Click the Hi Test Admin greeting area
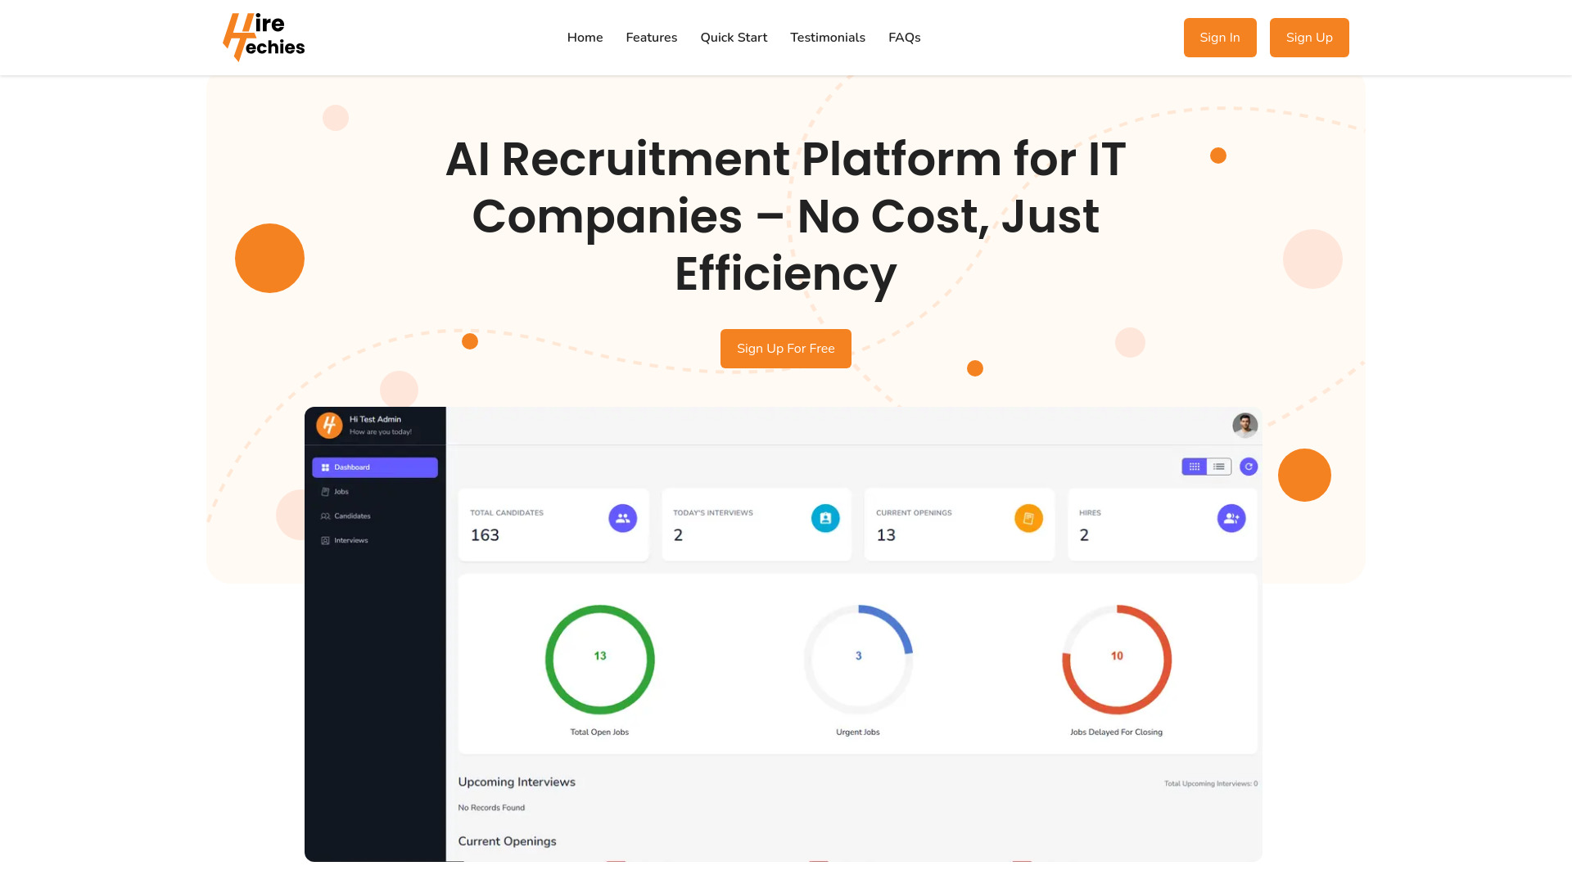Viewport: 1572px width, 884px height. (x=377, y=424)
